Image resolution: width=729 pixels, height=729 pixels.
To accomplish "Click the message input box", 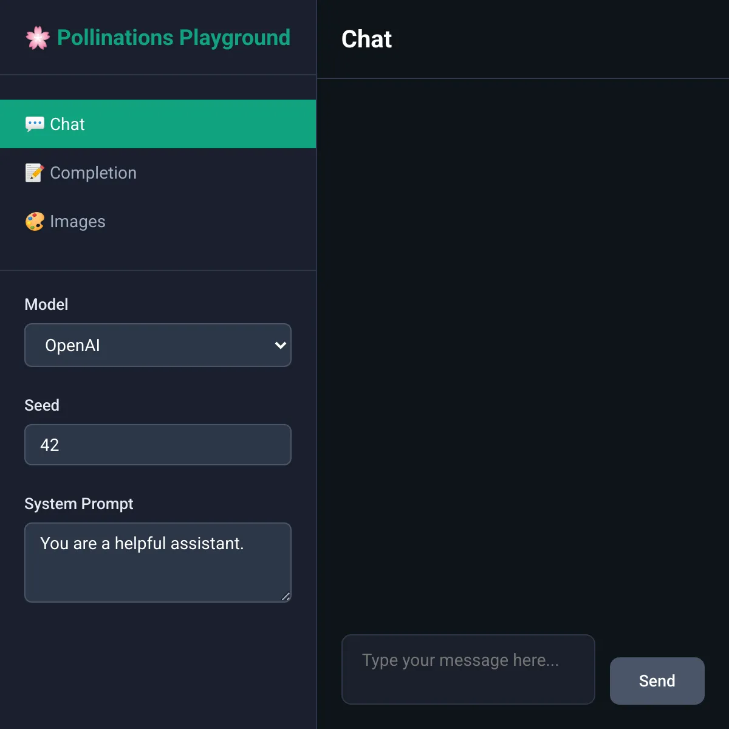I will [x=468, y=669].
